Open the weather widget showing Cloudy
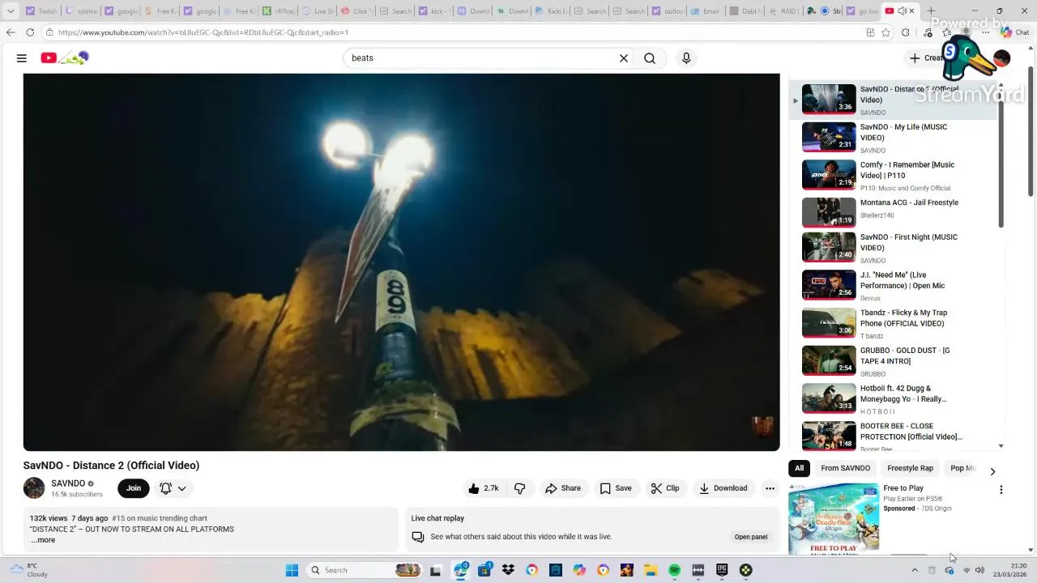The width and height of the screenshot is (1037, 583). coord(29,570)
